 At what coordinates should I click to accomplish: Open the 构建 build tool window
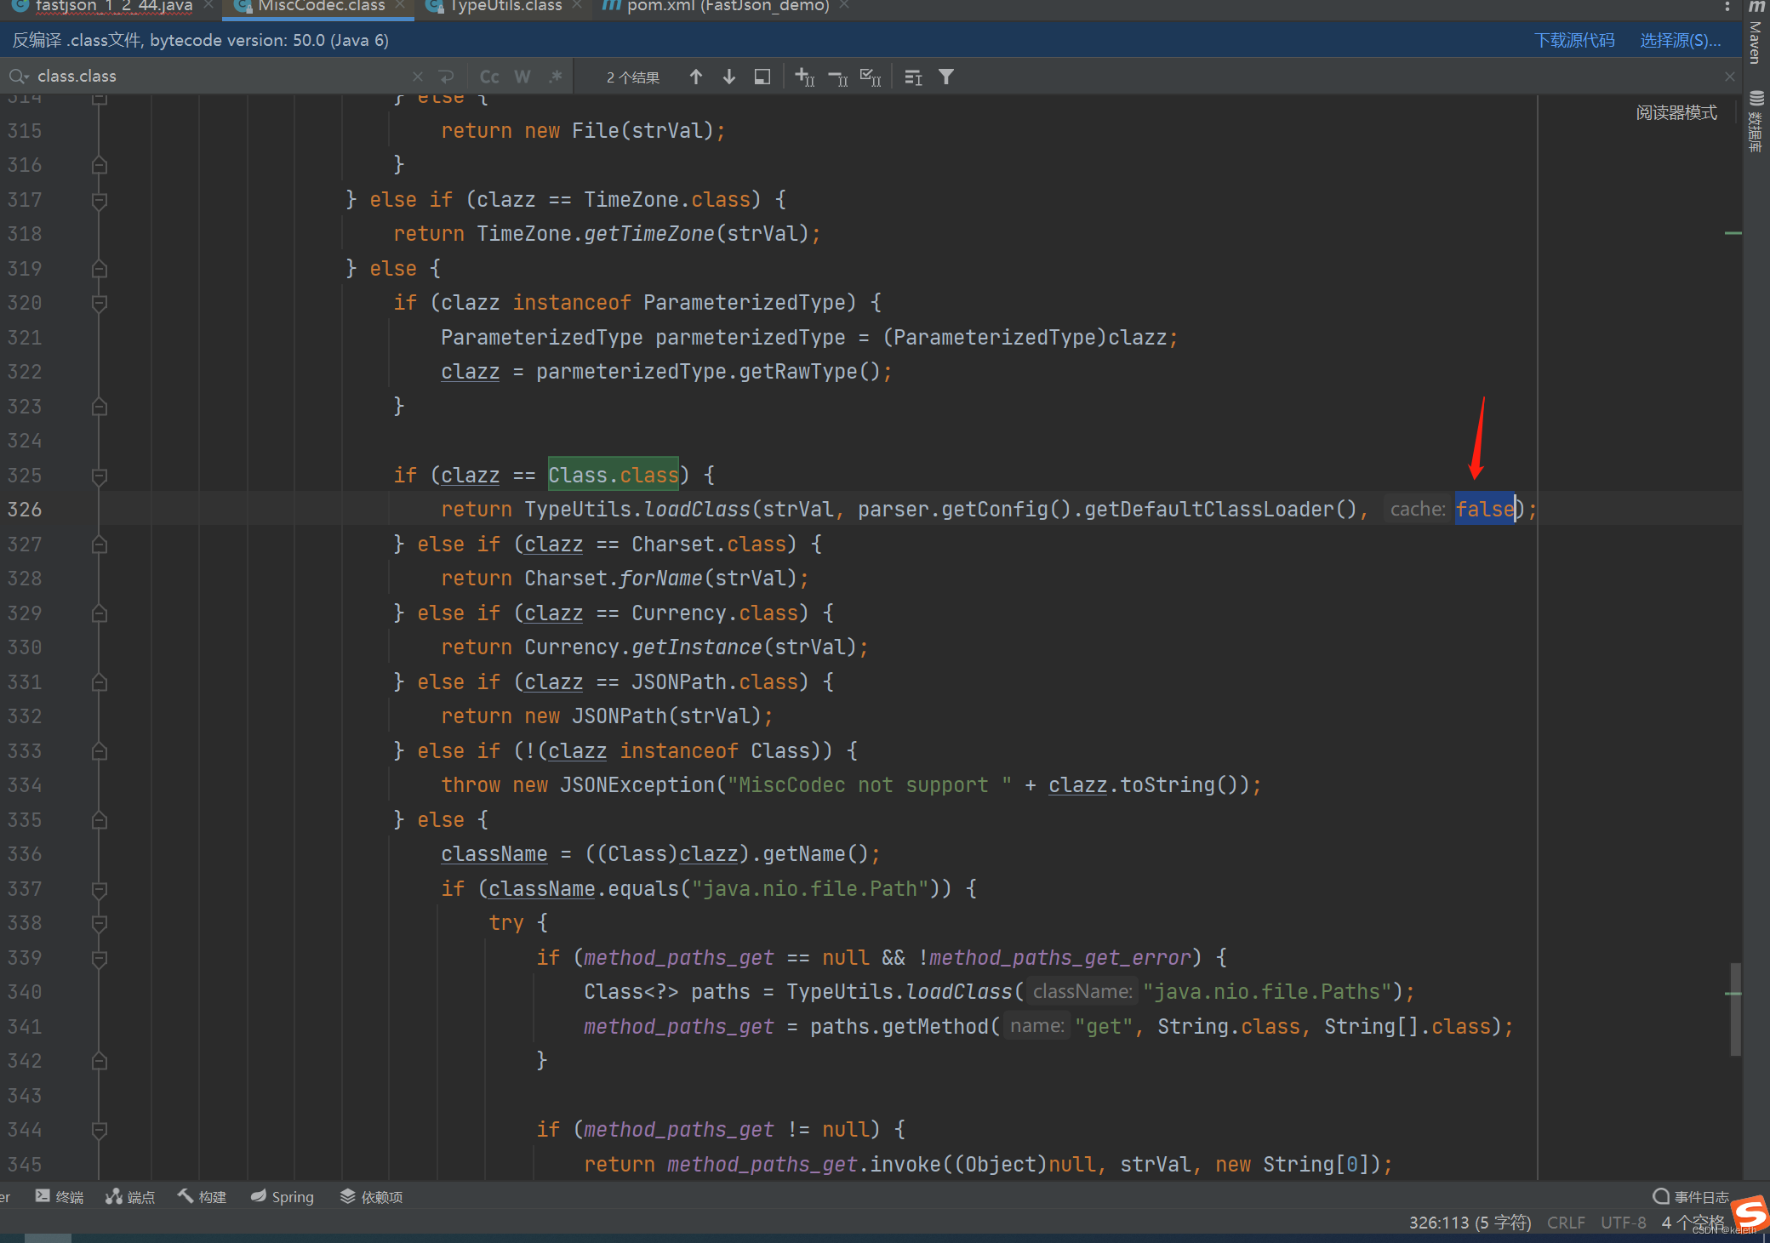[x=202, y=1197]
